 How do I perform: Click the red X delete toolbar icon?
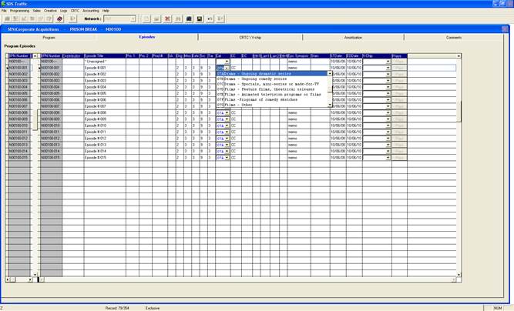click(166, 18)
